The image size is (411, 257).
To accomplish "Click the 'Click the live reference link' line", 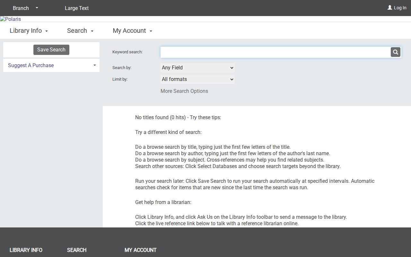I will pyautogui.click(x=217, y=224).
